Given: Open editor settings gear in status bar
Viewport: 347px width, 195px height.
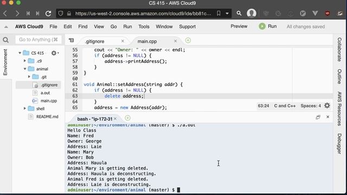Looking at the screenshot, I should 327,106.
